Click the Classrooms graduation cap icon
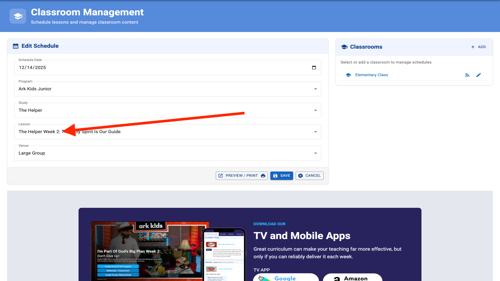This screenshot has height=281, width=500. coord(344,47)
